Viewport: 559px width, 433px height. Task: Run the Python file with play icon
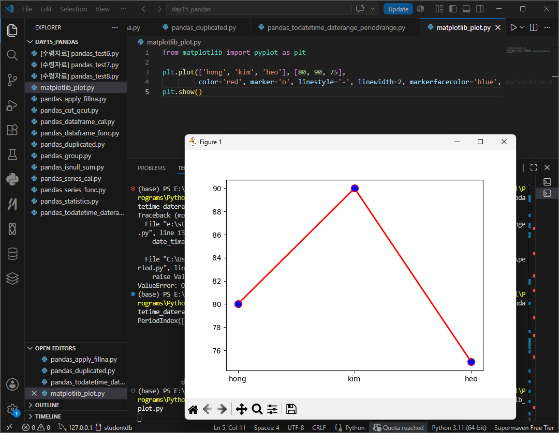click(513, 27)
